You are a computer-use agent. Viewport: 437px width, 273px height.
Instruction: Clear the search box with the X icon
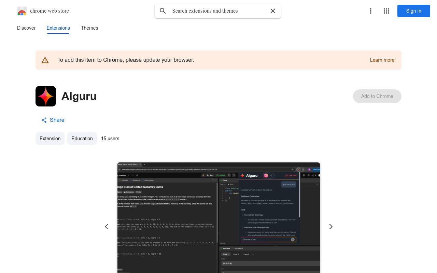273,11
